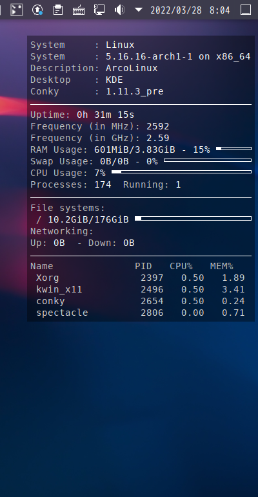Click the square tray icon with dots
This screenshot has height=497, width=258.
coord(17,10)
